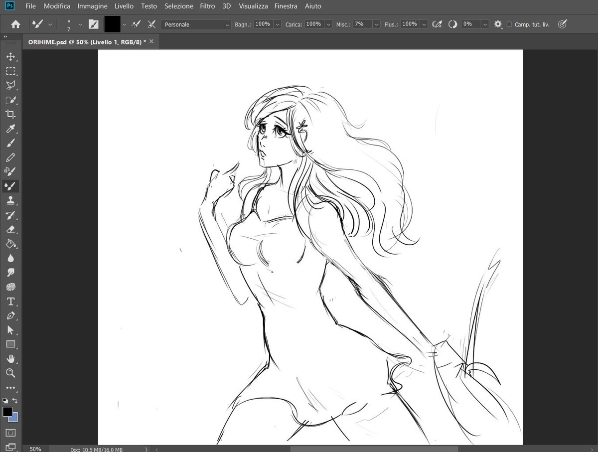The image size is (598, 452).
Task: Open the Modifica menu
Action: point(57,6)
